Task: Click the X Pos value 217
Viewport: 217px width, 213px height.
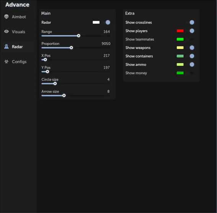Action: pos(107,56)
